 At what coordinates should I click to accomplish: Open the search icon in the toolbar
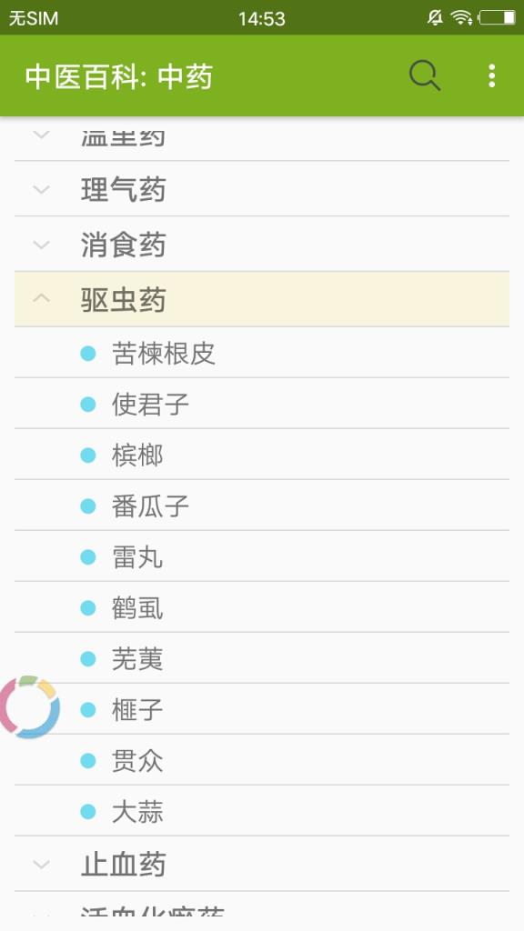(x=423, y=76)
